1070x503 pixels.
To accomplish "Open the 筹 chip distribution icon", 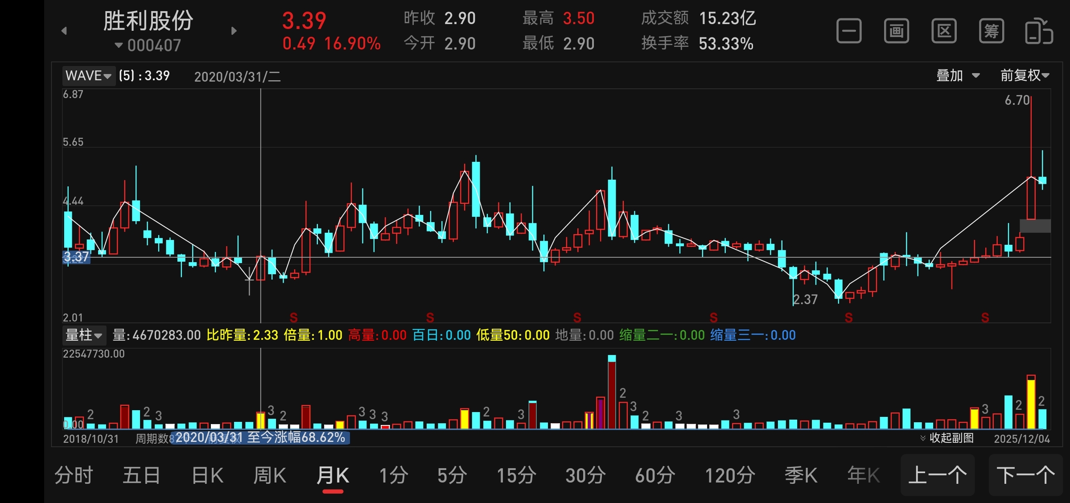I will coord(992,31).
